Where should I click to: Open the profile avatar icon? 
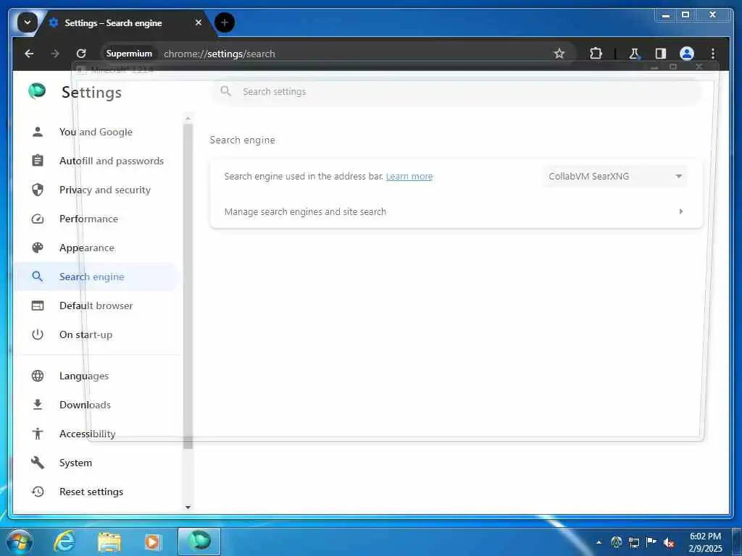(x=687, y=54)
